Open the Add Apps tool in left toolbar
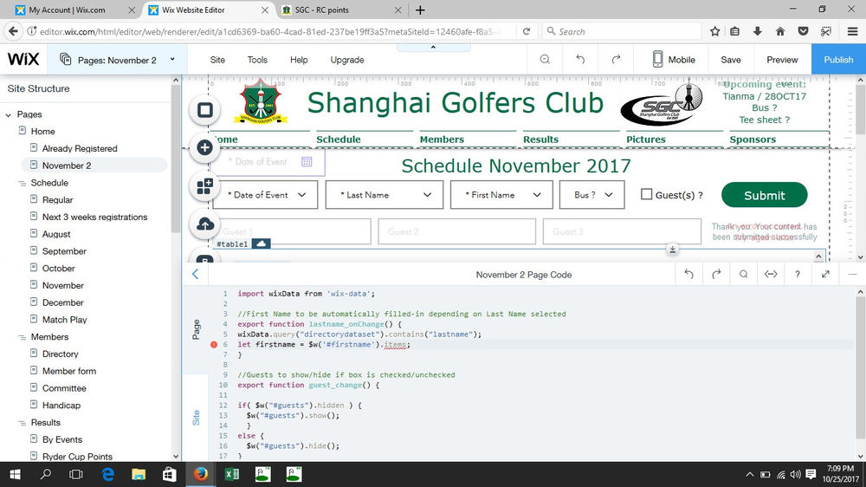This screenshot has width=866, height=487. (205, 185)
